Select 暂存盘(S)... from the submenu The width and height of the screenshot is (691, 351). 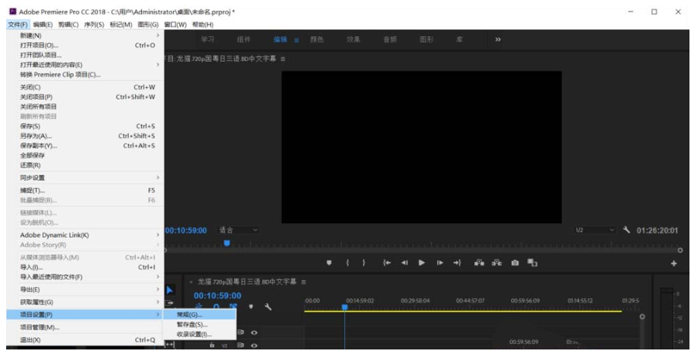point(191,325)
